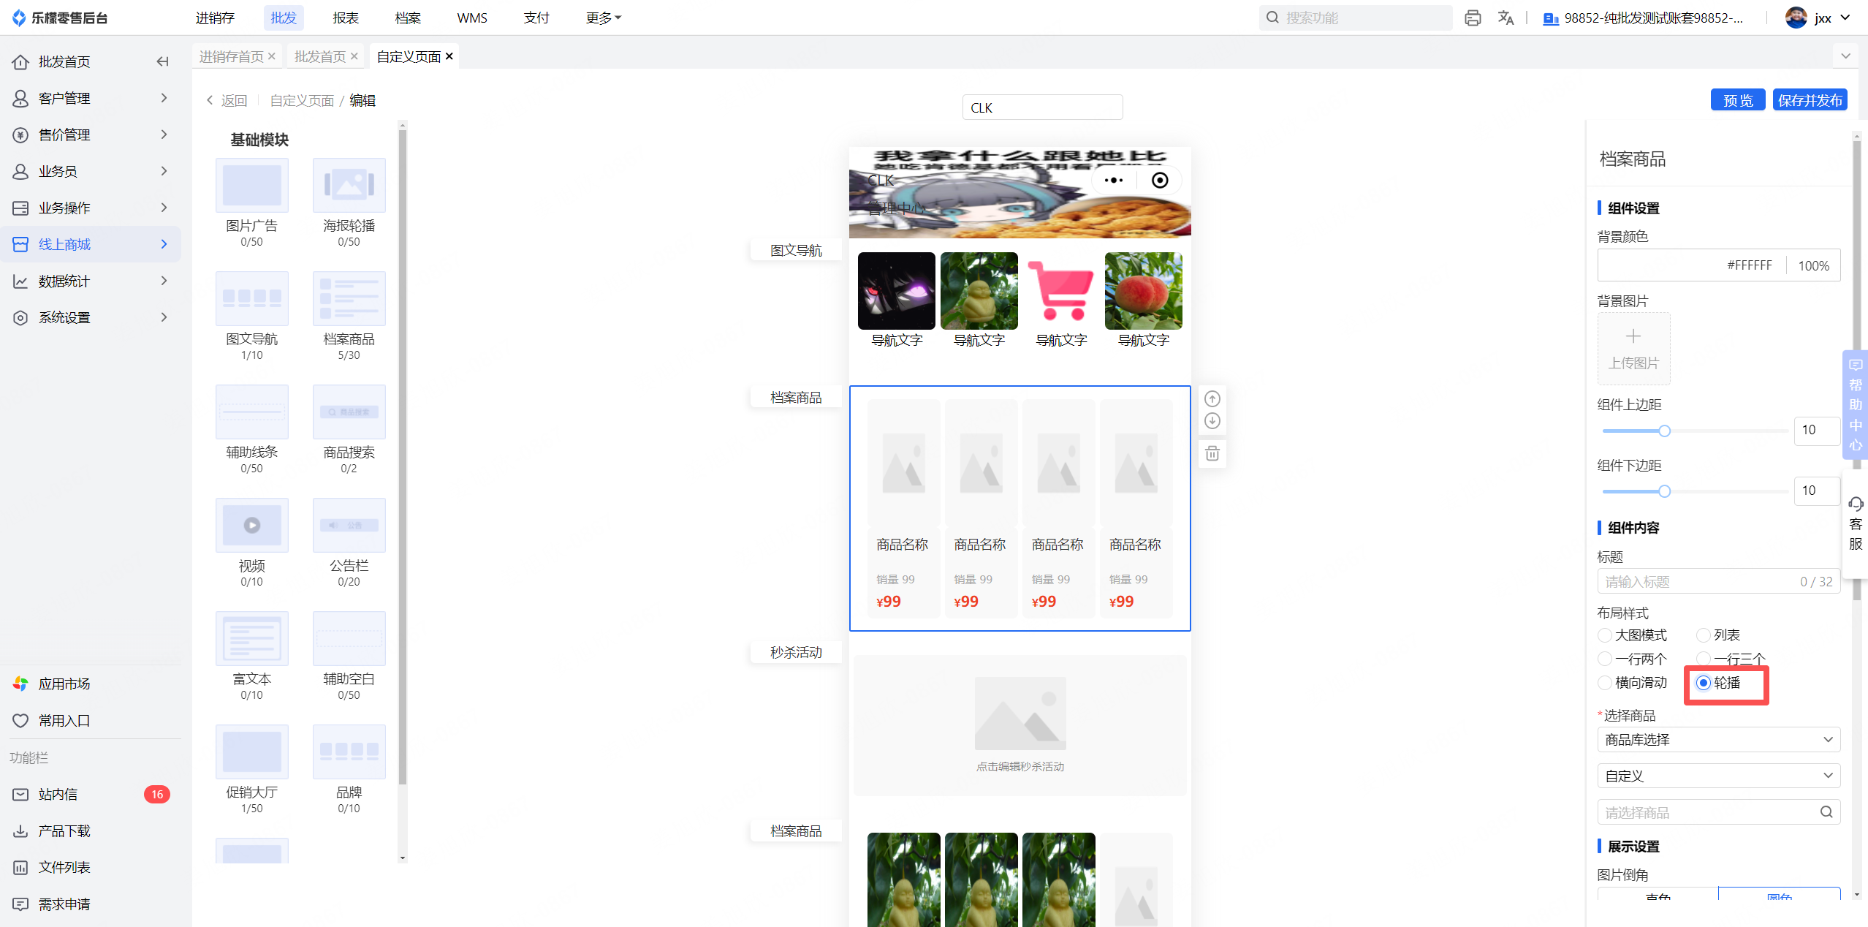This screenshot has width=1868, height=927.
Task: Add the 视频 video module
Action: [x=251, y=525]
